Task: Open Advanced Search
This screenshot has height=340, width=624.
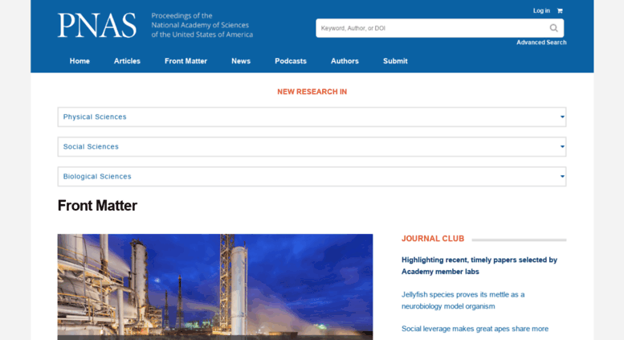Action: coord(541,43)
